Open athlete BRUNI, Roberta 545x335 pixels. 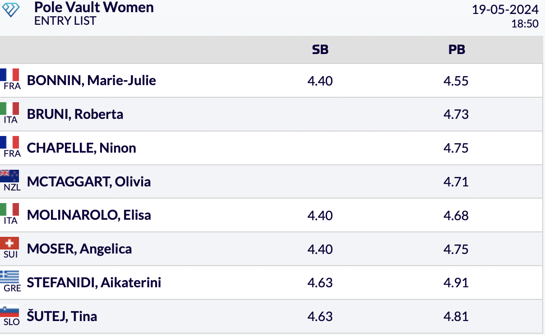pyautogui.click(x=75, y=114)
